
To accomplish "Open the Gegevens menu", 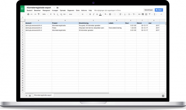I will click(x=71, y=10).
